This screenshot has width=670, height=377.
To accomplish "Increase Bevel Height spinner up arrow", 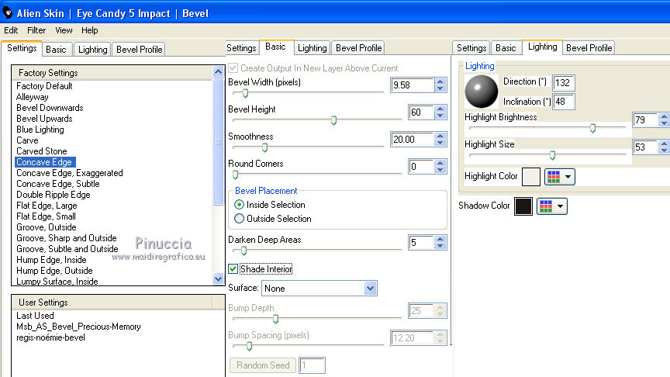I will [x=440, y=109].
